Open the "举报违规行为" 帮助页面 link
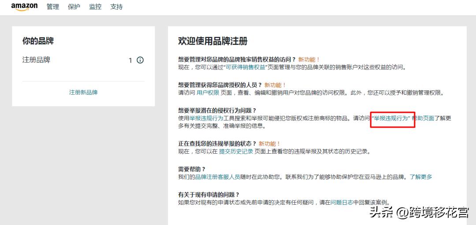Image resolution: width=476 pixels, height=225 pixels. (x=403, y=118)
